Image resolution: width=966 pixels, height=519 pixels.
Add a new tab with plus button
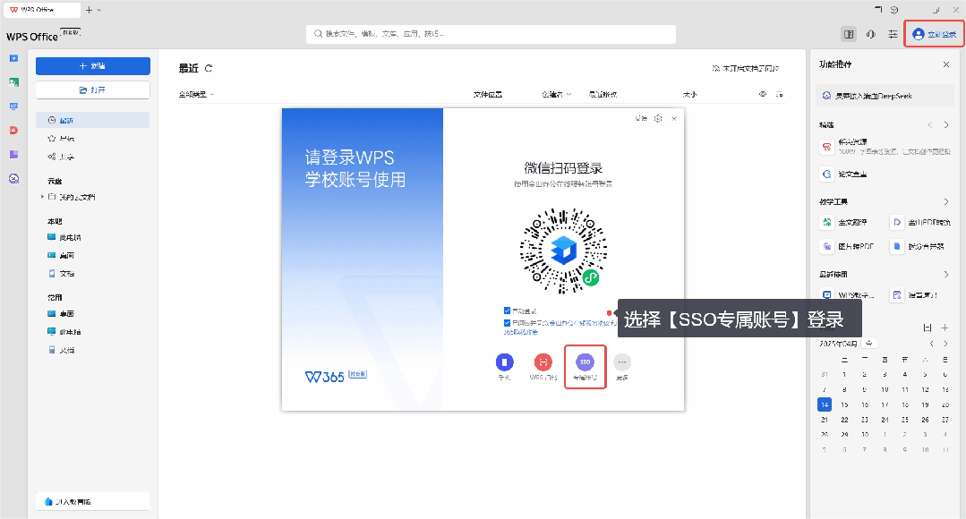click(89, 11)
